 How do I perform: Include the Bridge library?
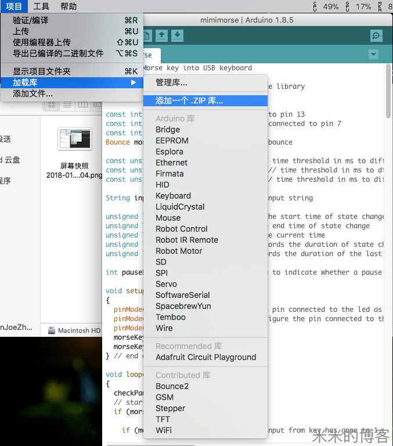(205, 130)
